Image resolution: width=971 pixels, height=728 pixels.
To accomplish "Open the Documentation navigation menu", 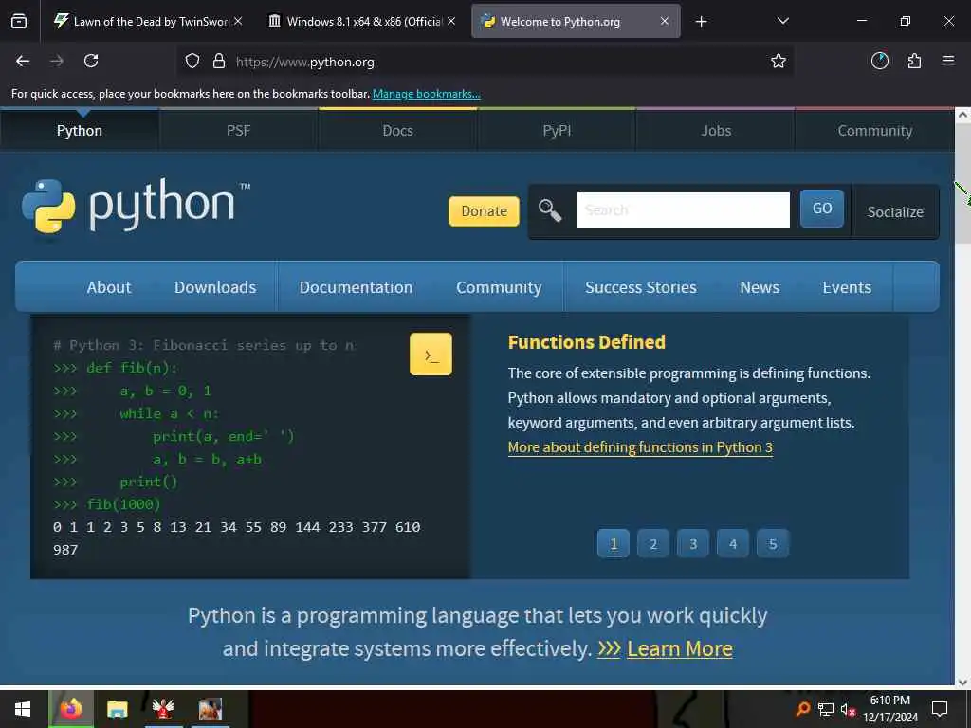I will tap(357, 287).
